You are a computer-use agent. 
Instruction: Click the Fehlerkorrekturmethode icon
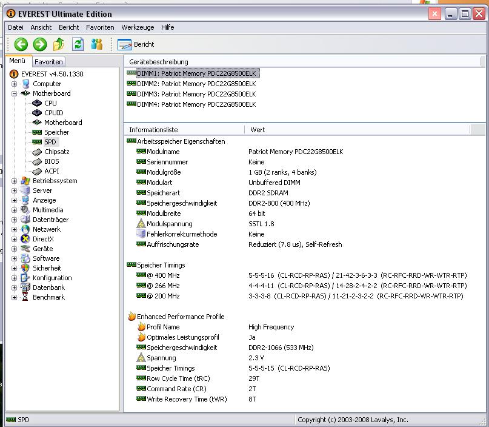pyautogui.click(x=141, y=234)
